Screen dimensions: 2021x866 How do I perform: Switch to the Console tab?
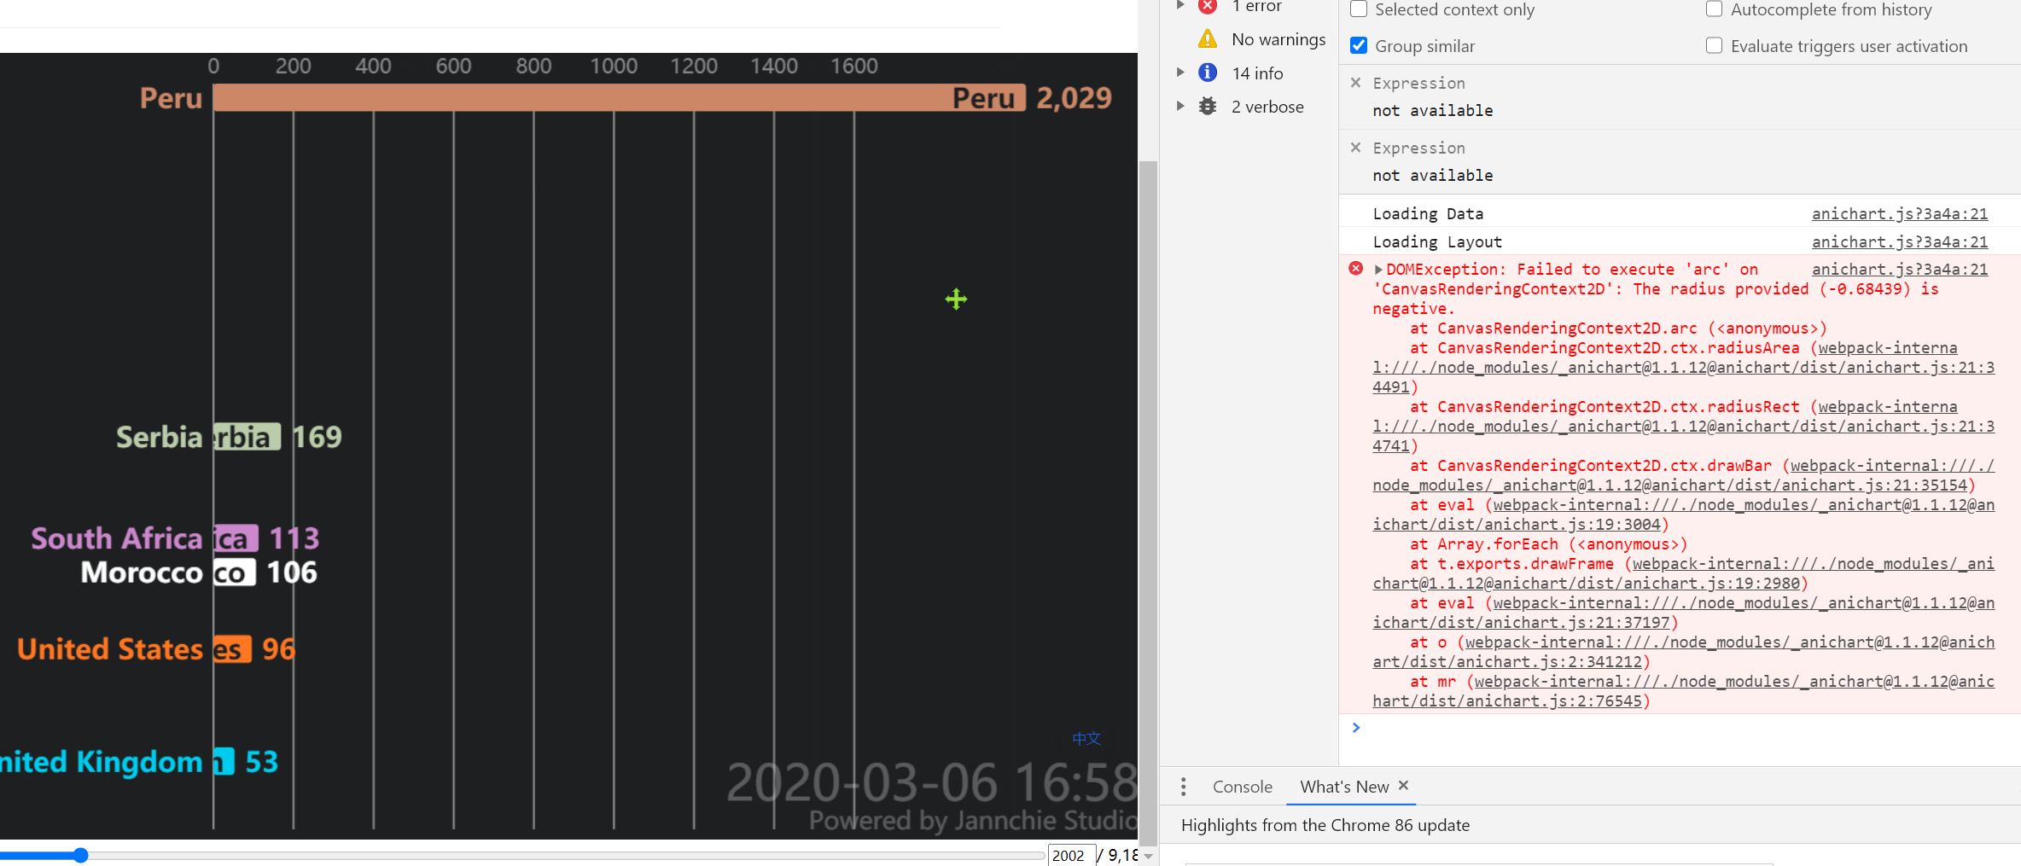coord(1242,787)
